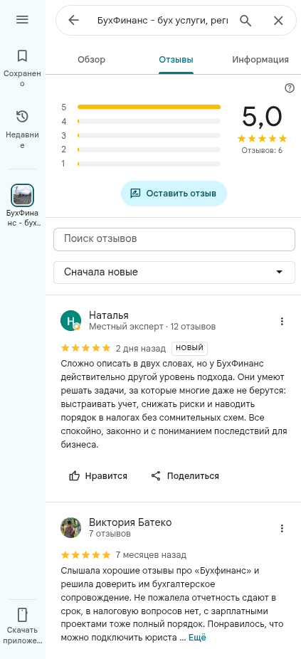Click the back arrow in search bar

tap(73, 20)
